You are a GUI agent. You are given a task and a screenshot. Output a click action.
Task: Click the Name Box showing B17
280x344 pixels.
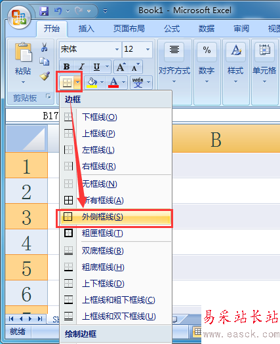coord(33,115)
